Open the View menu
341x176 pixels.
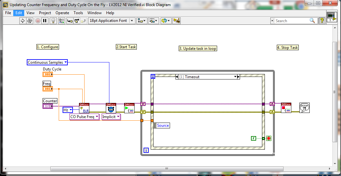point(30,13)
